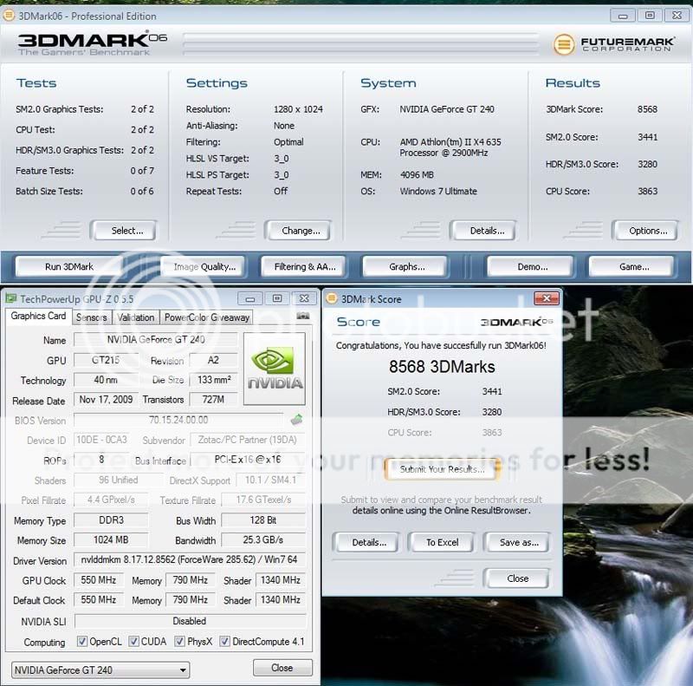Click the 3DMark Score dialog title icon
The image size is (693, 686).
331,298
